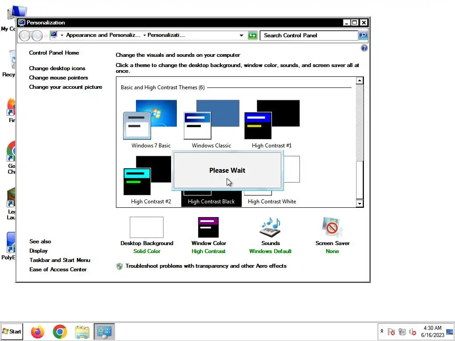This screenshot has width=455, height=341.
Task: Open Windows Explorer from the taskbar
Action: (82, 332)
